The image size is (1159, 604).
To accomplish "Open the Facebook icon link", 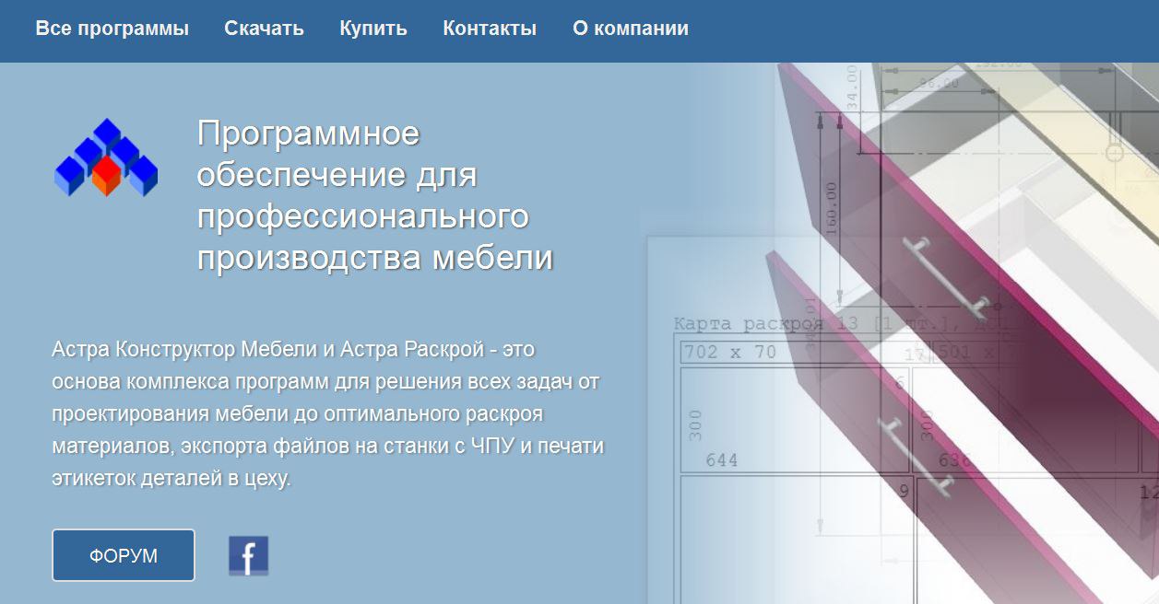I will 248,556.
